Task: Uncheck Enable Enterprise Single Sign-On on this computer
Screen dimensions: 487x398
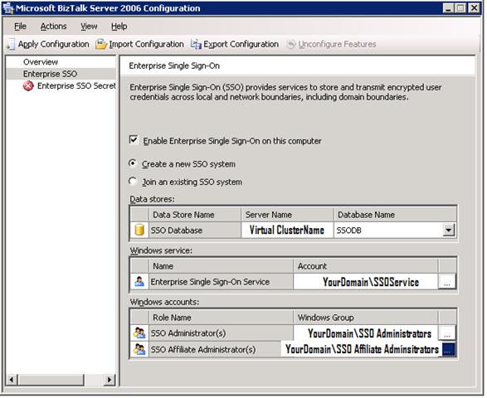Action: tap(134, 140)
